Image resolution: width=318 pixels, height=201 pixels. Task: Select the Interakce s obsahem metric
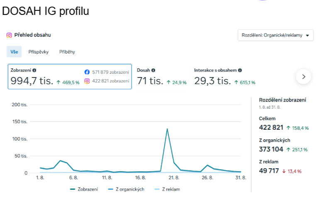point(225,77)
